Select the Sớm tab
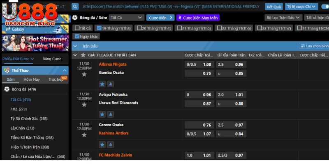Screen dimensions: 329x164 pyautogui.click(x=11, y=80)
